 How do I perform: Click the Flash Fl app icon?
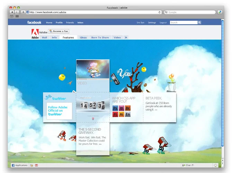click(x=115, y=114)
